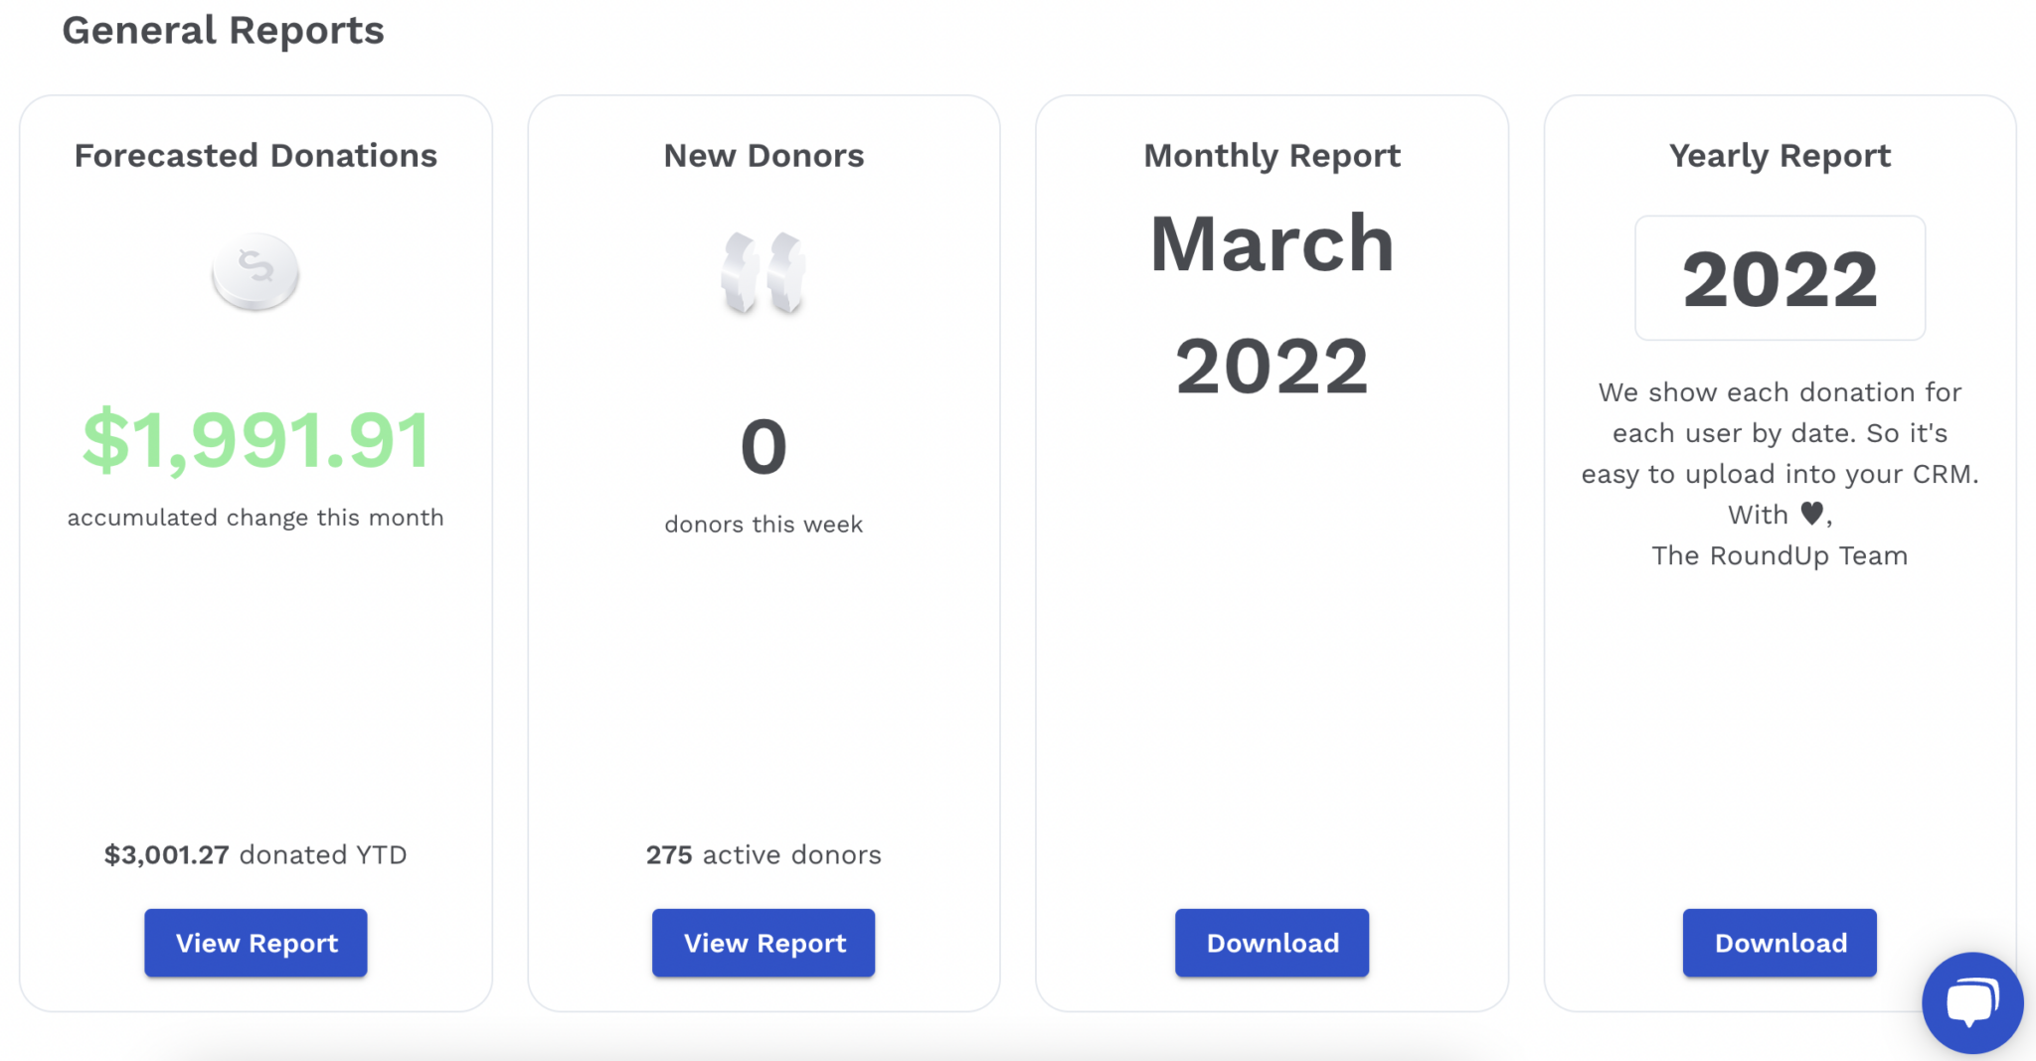Screen dimensions: 2036x1061
Task: Click the 275 active donors text
Action: click(x=763, y=854)
